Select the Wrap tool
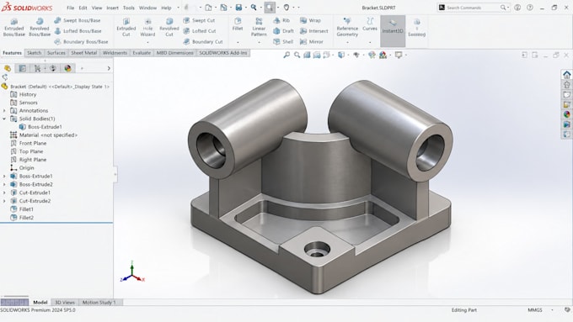This screenshot has width=573, height=322. coord(310,20)
